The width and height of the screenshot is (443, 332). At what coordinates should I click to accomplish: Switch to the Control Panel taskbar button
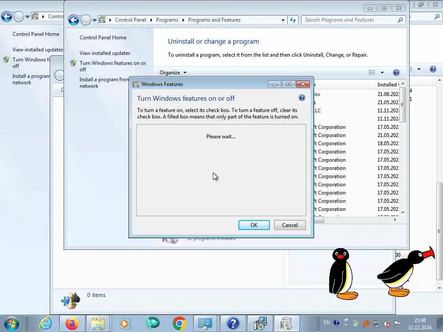point(205,323)
